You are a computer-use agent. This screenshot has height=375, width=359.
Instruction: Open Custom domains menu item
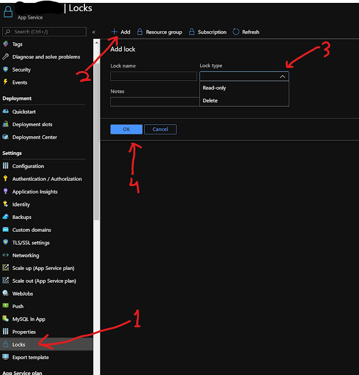(32, 229)
